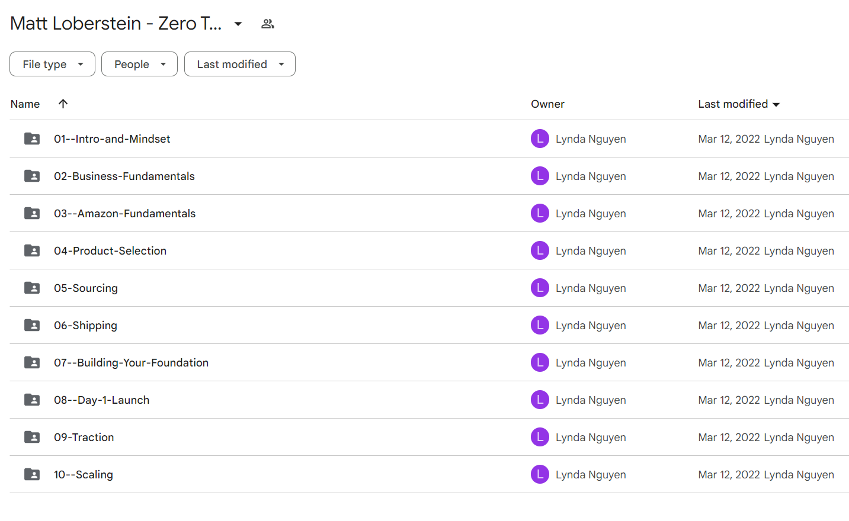
Task: Select the 02-Business-Fundamentals folder name
Action: [124, 176]
